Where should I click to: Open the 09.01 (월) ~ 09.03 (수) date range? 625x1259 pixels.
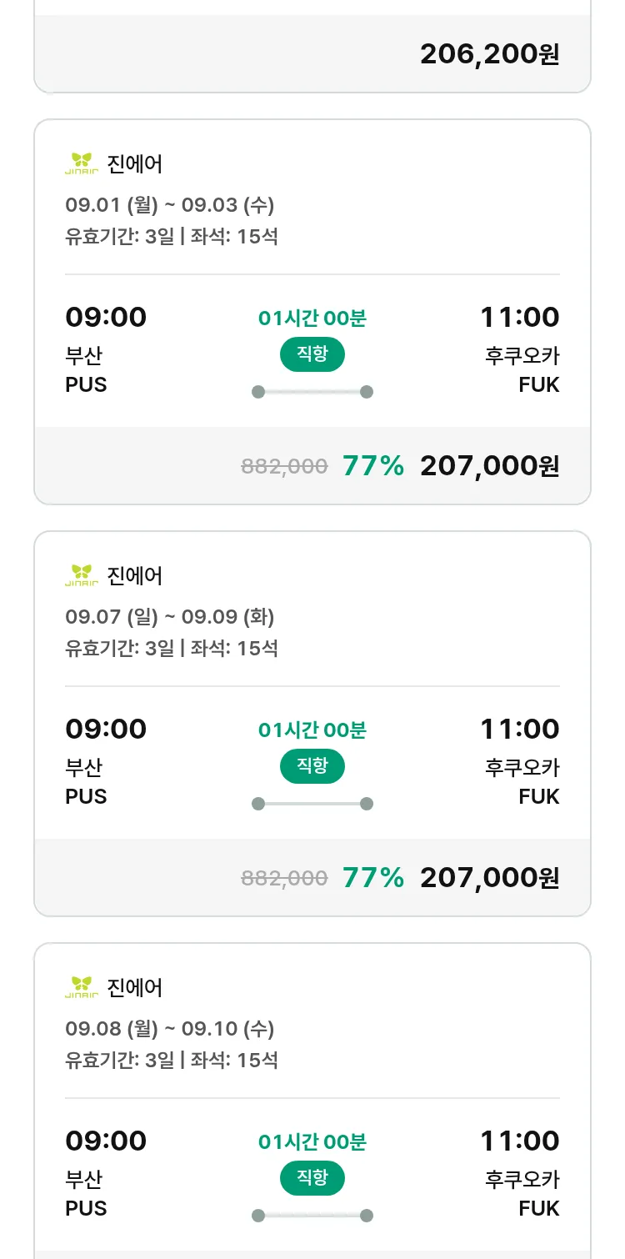169,204
